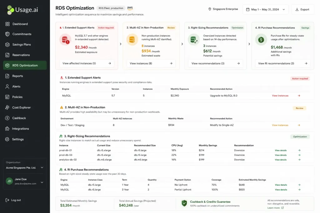Click arrow icon in the analytics-db-02 row
This screenshot has height=213, width=320.
tap(299, 160)
